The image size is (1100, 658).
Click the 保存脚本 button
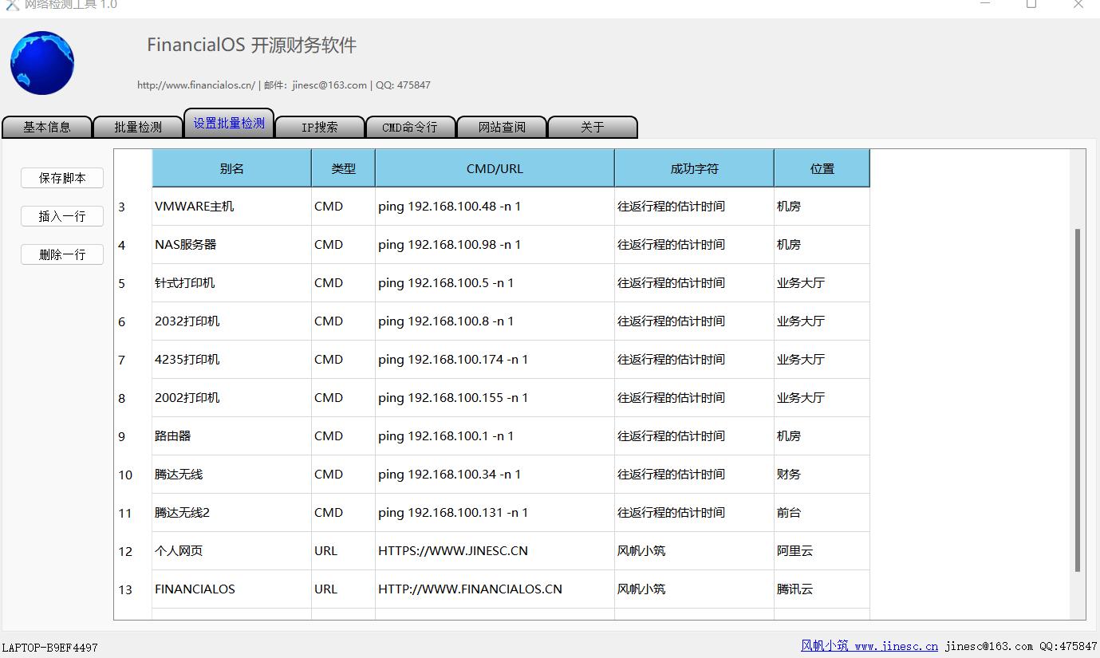(61, 178)
